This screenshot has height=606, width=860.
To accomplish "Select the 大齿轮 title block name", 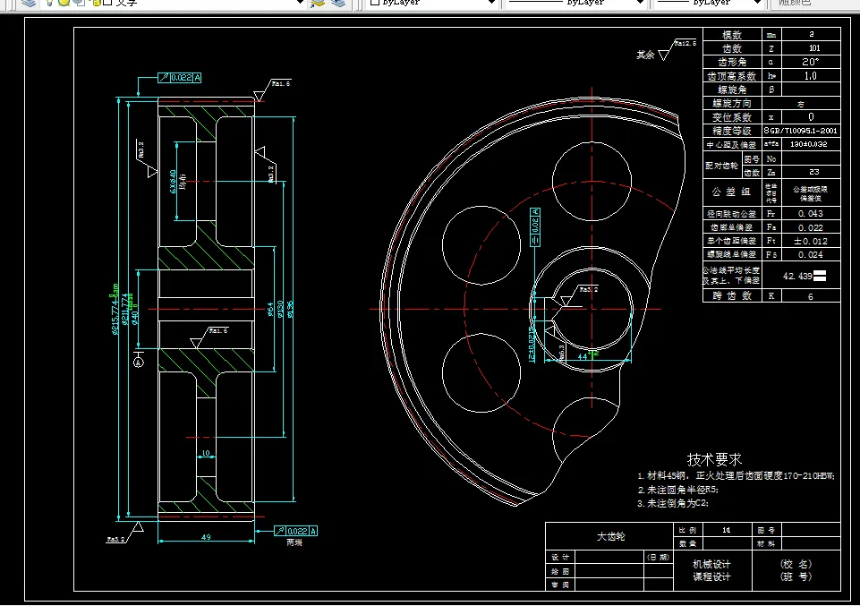I will point(610,536).
